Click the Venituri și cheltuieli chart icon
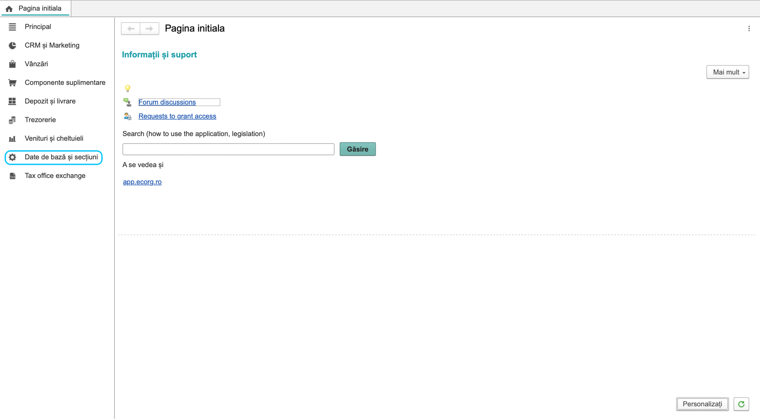Viewport: 760px width, 419px height. (x=12, y=138)
